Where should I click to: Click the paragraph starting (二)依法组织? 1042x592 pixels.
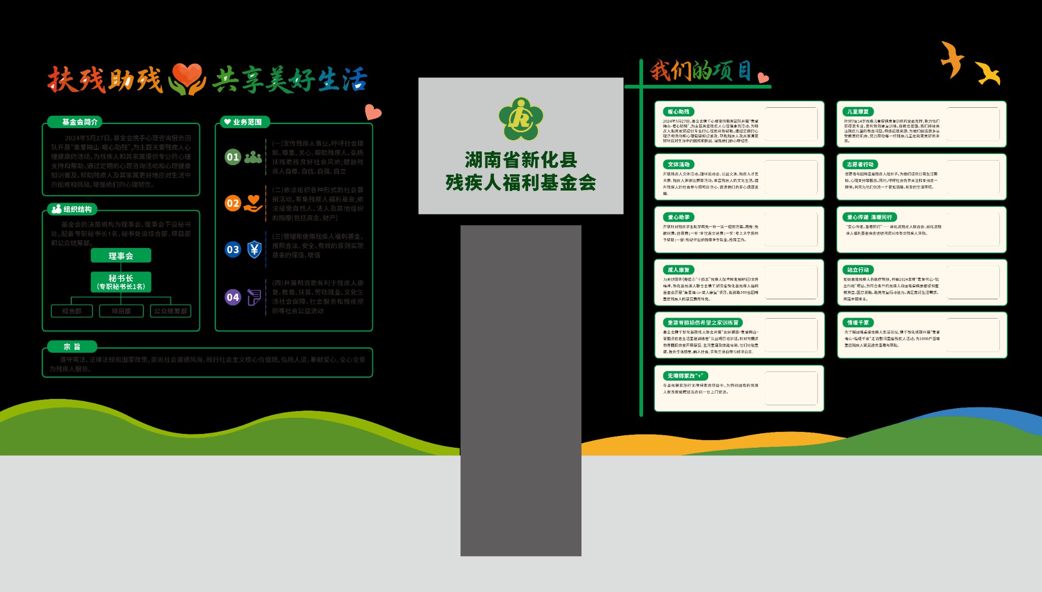pos(317,204)
